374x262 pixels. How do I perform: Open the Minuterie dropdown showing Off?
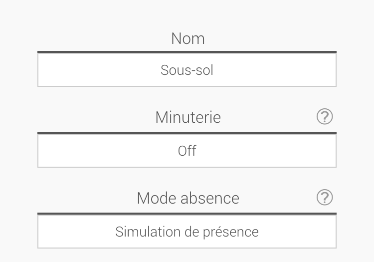click(x=187, y=151)
